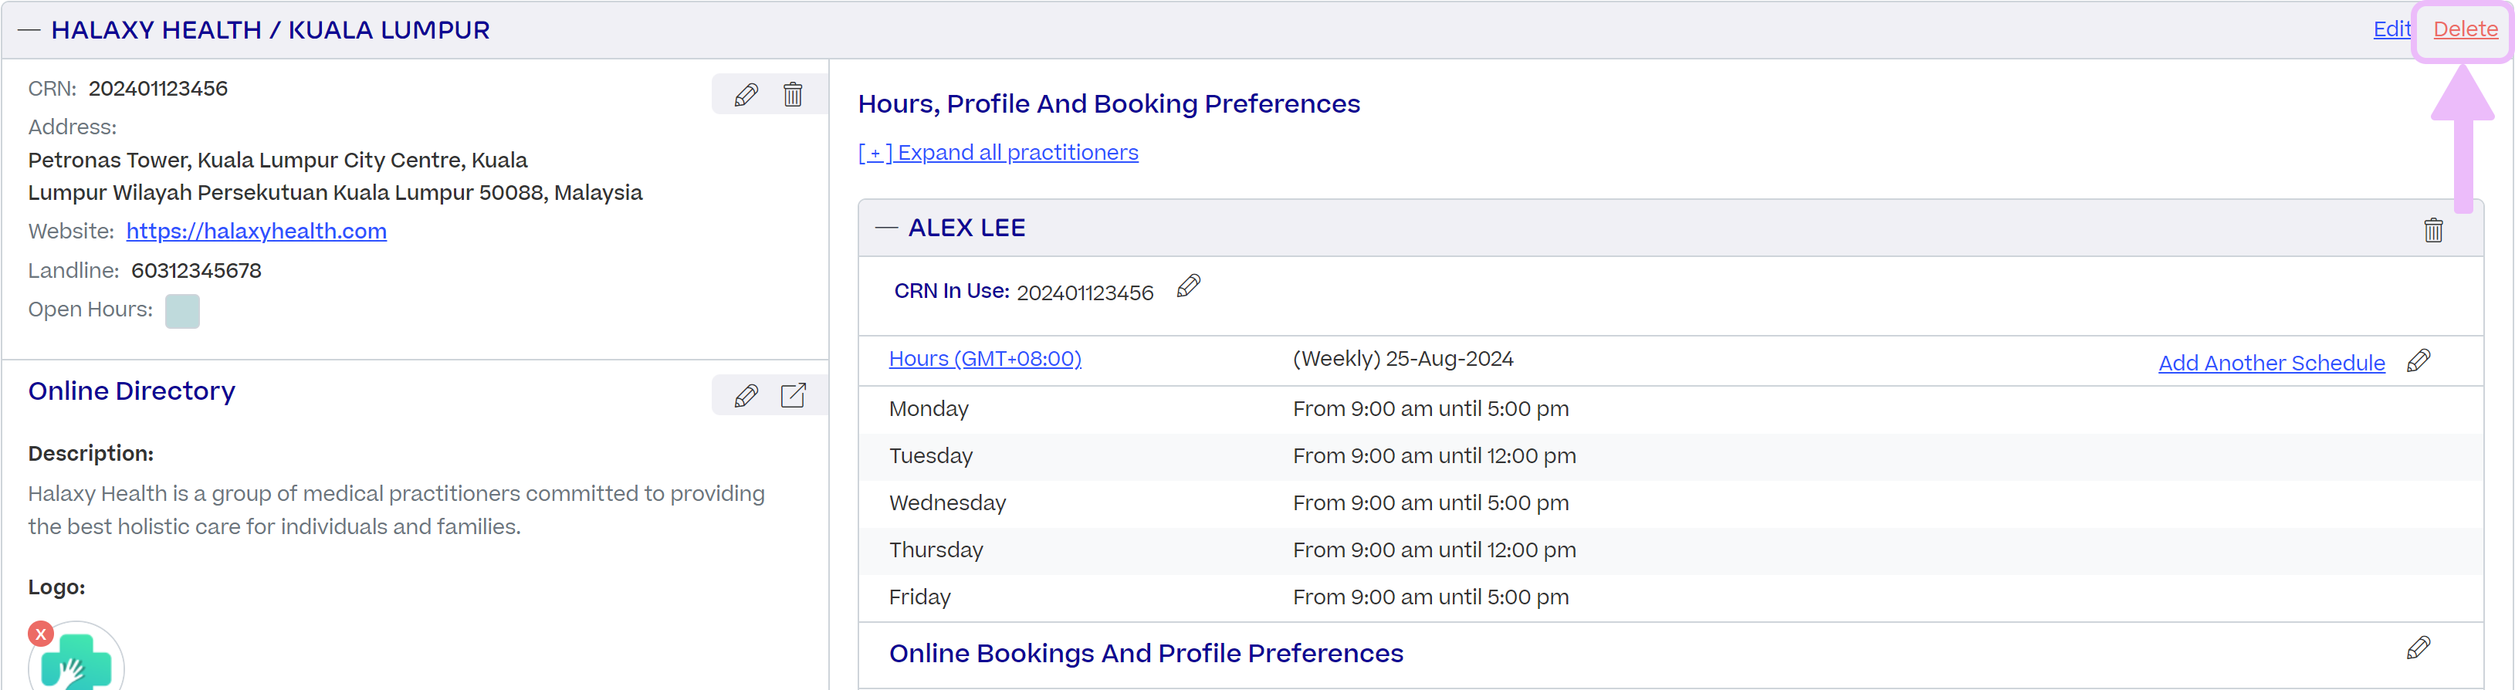Click the (Weekly) 25-Aug-2024 schedule text
Viewport: 2515px width, 690px height.
tap(1403, 358)
